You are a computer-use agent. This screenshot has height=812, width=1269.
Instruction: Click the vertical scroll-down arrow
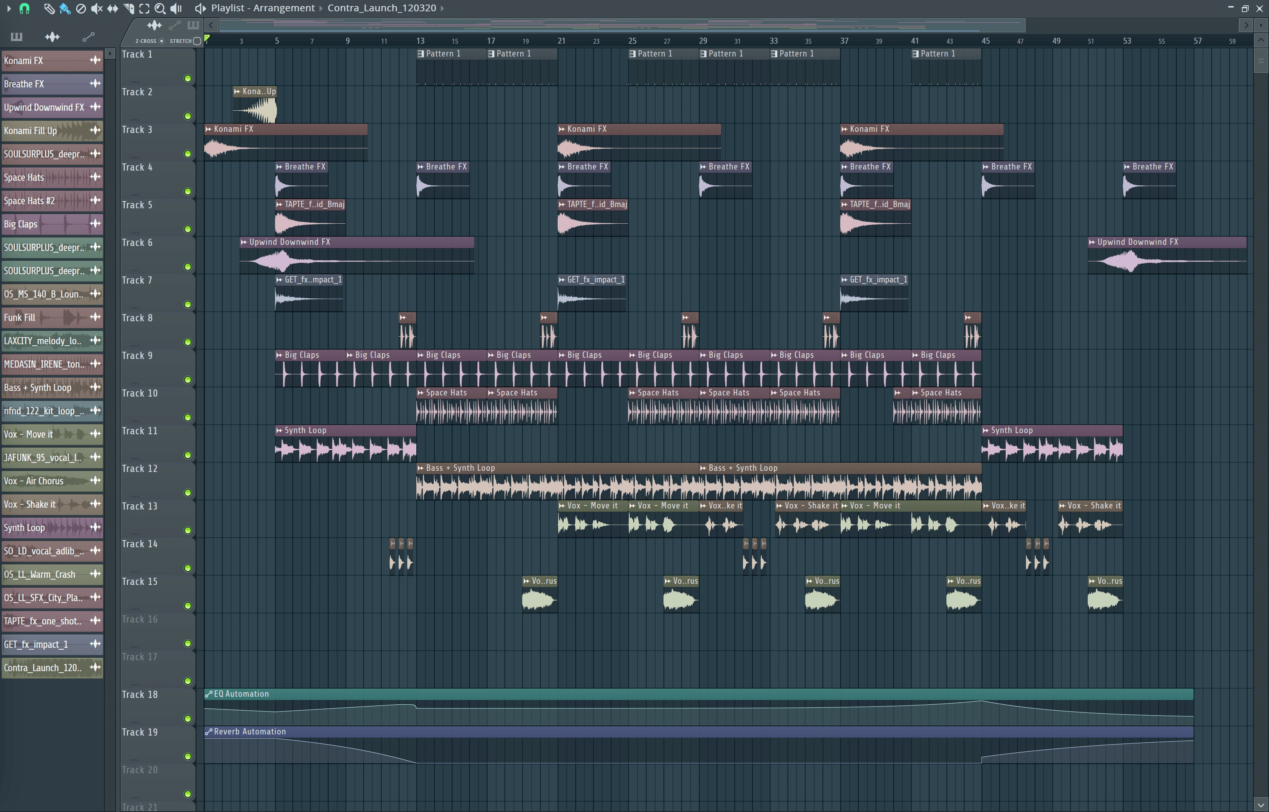point(1261,804)
